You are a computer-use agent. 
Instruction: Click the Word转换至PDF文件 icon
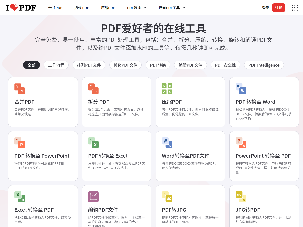167,143
